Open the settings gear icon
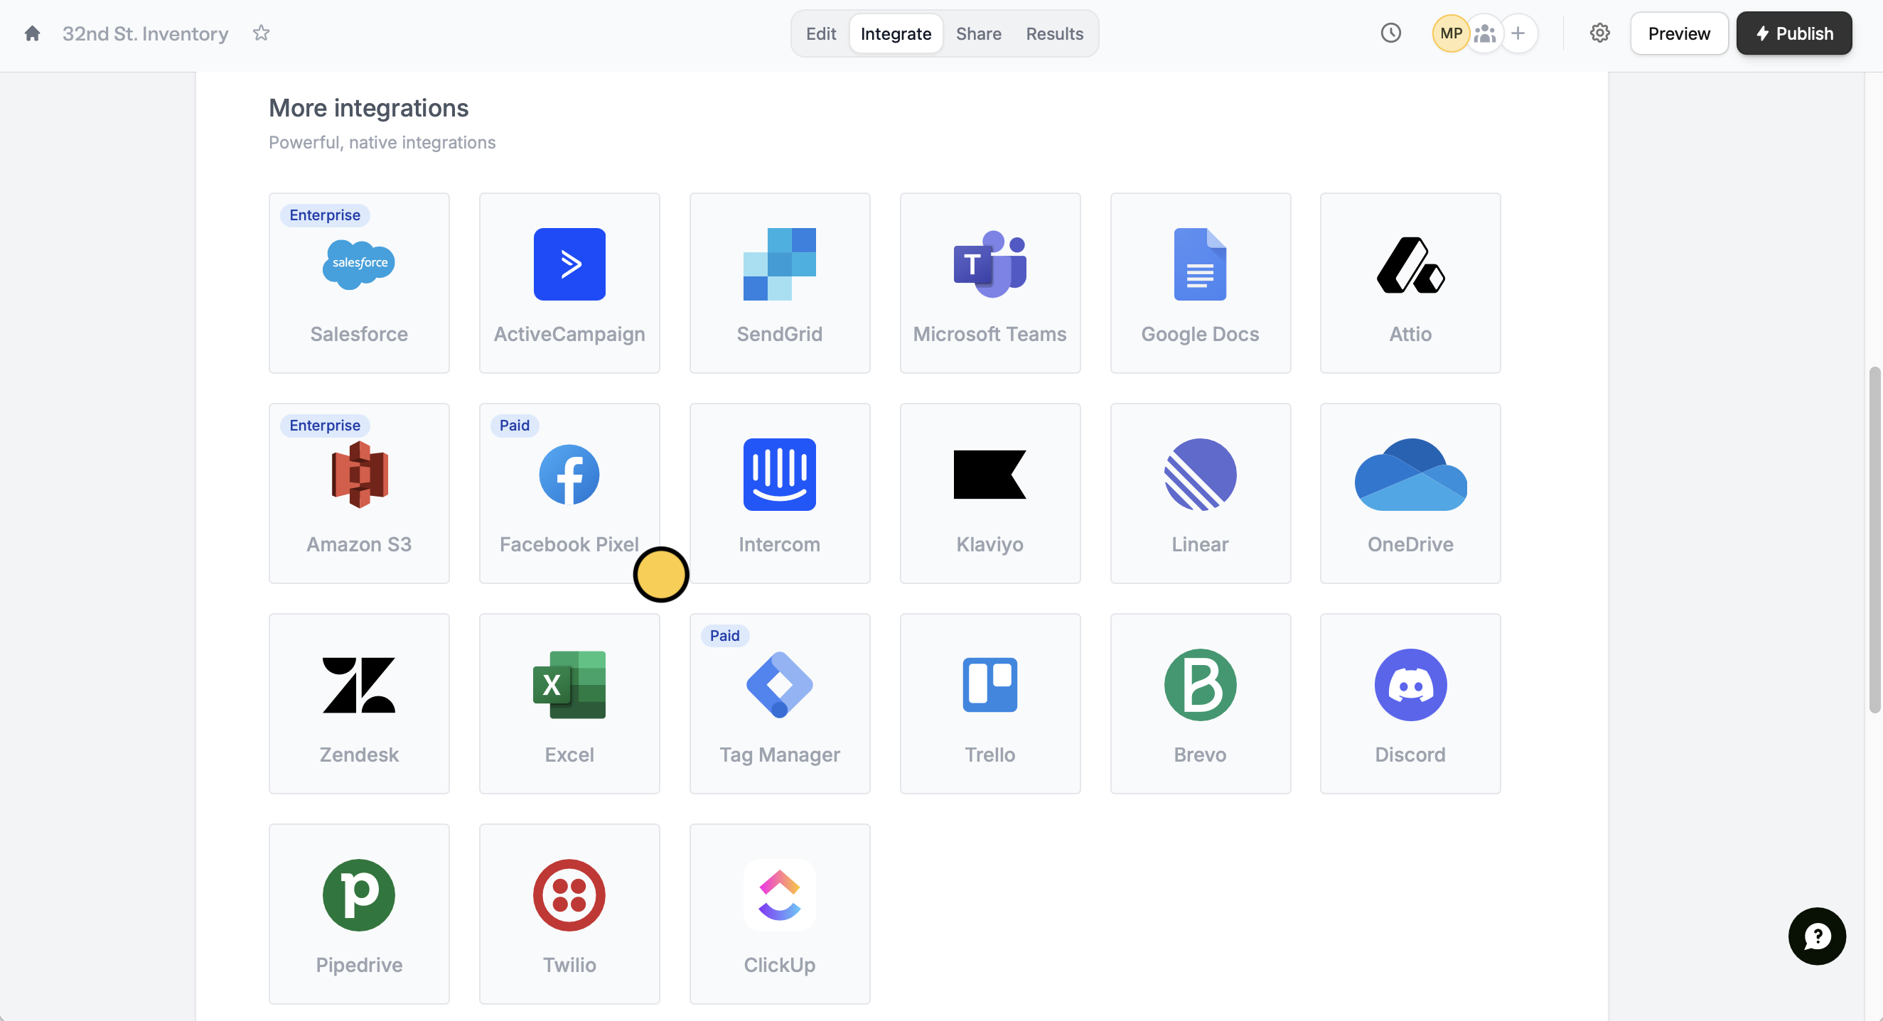The image size is (1883, 1021). click(1599, 33)
